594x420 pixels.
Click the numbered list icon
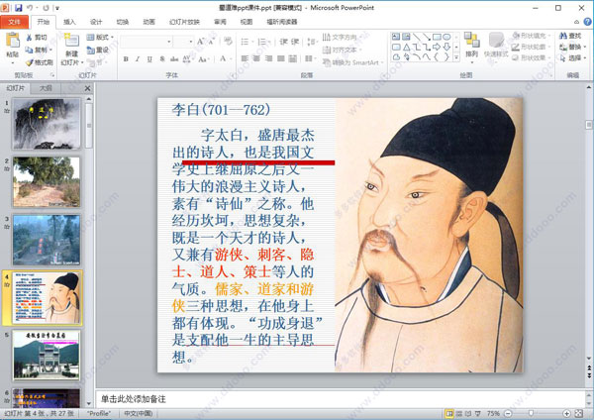tap(263, 42)
